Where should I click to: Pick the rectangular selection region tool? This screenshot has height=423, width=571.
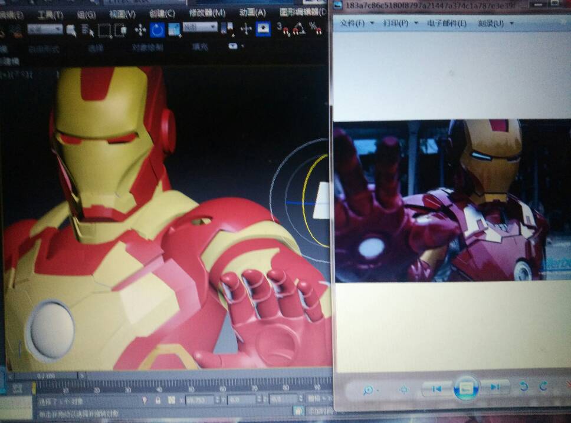[x=104, y=31]
